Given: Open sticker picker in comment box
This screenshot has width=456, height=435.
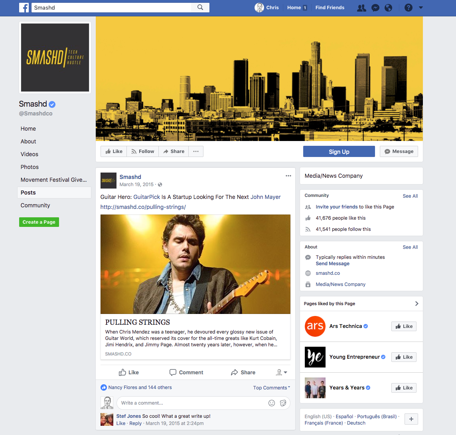Looking at the screenshot, I should pyautogui.click(x=283, y=403).
